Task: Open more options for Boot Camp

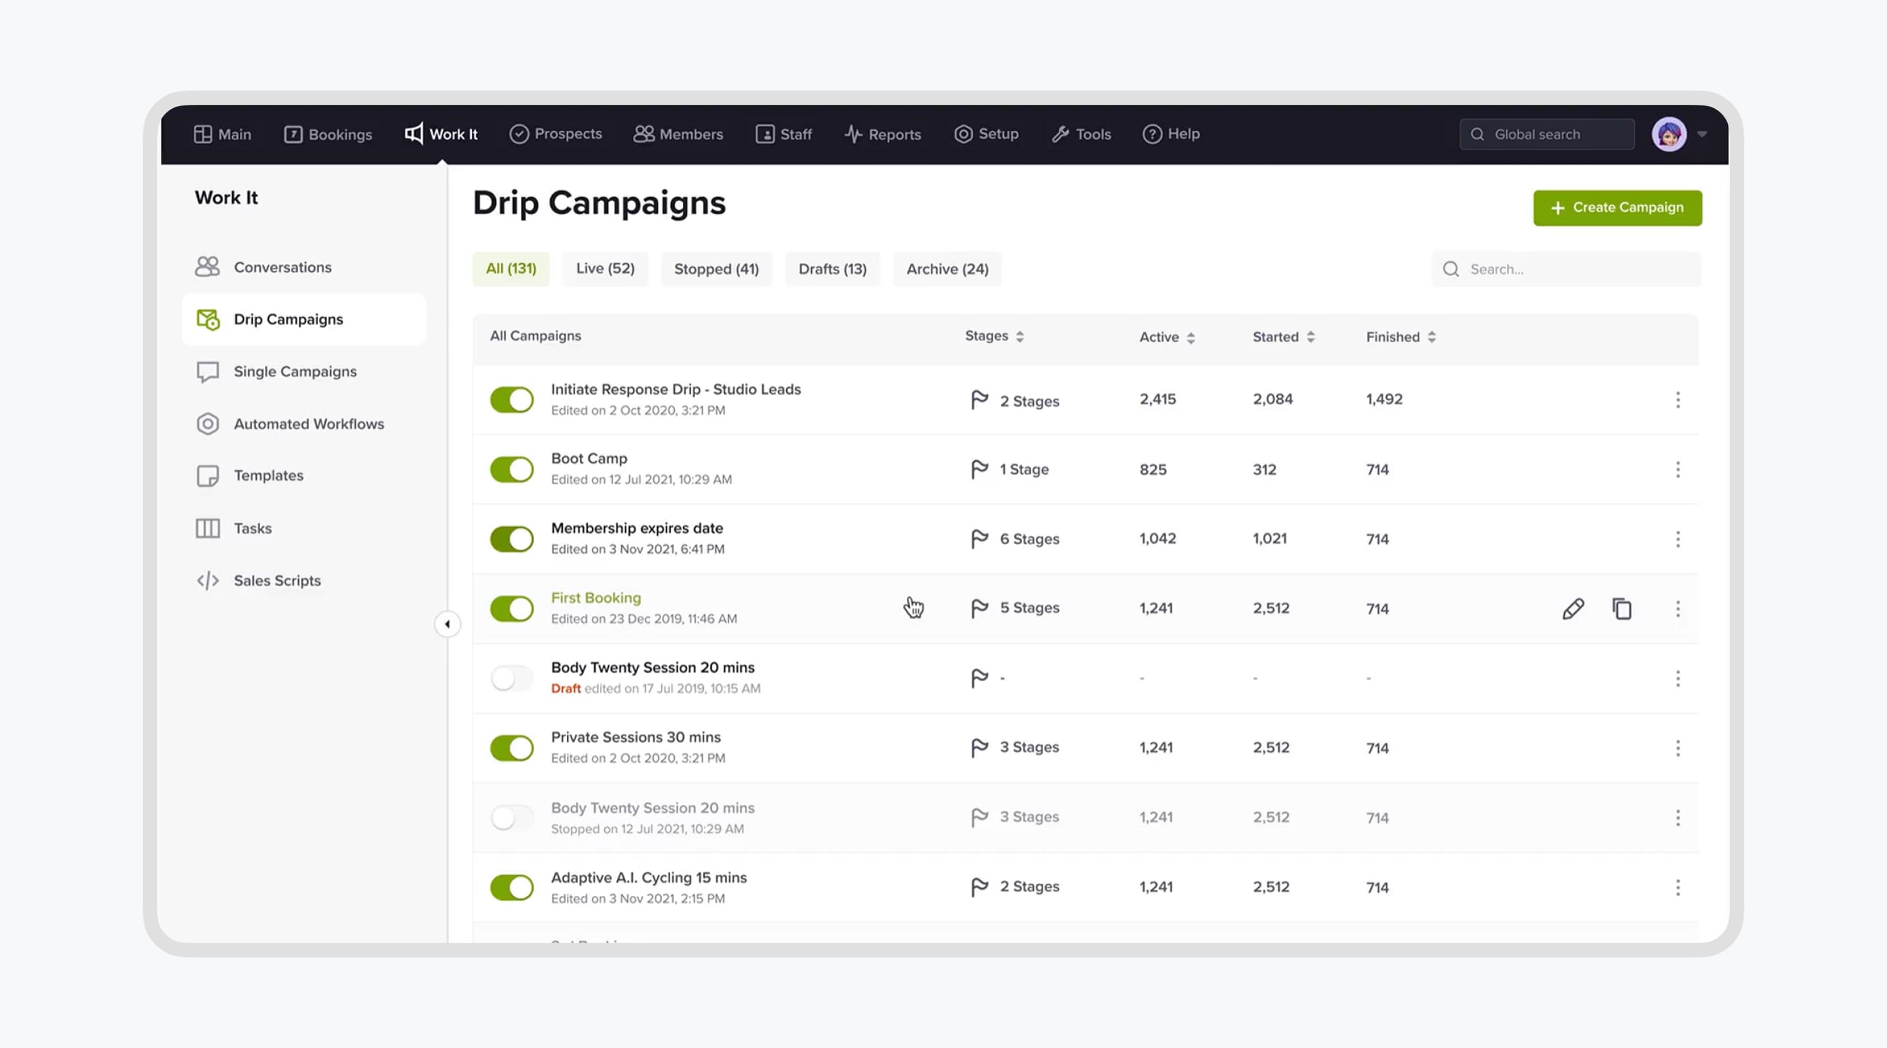Action: (x=1678, y=470)
